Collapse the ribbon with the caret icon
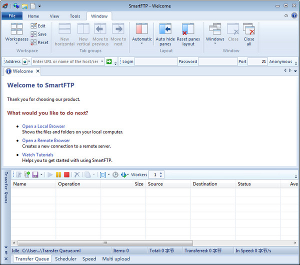Screen dimensions: 300x265 pos(286,15)
